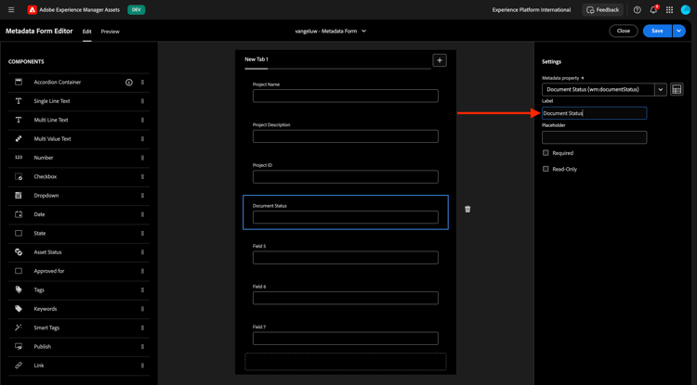Select the Dropdown component icon
This screenshot has height=385, width=697.
coord(19,195)
